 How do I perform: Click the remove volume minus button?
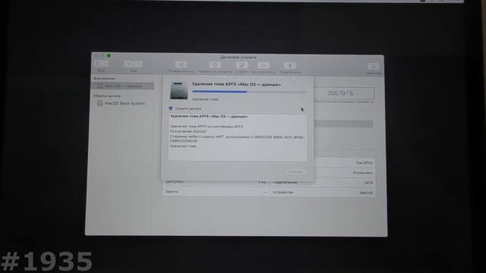click(138, 64)
